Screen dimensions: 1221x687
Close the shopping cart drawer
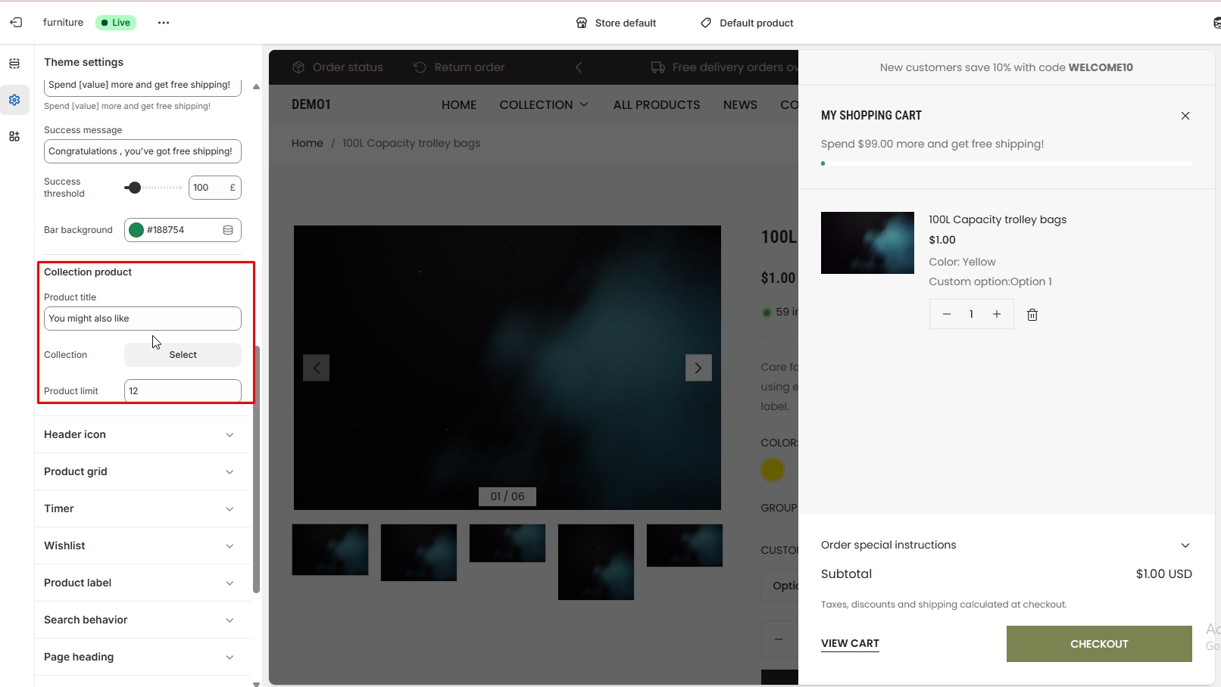pos(1185,116)
